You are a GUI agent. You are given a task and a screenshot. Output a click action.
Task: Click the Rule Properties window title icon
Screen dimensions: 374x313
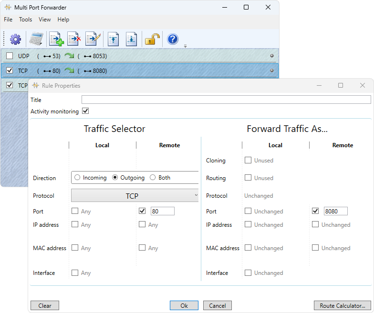click(x=35, y=86)
